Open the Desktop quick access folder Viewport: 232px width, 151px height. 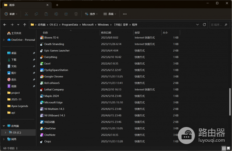pos(12,53)
